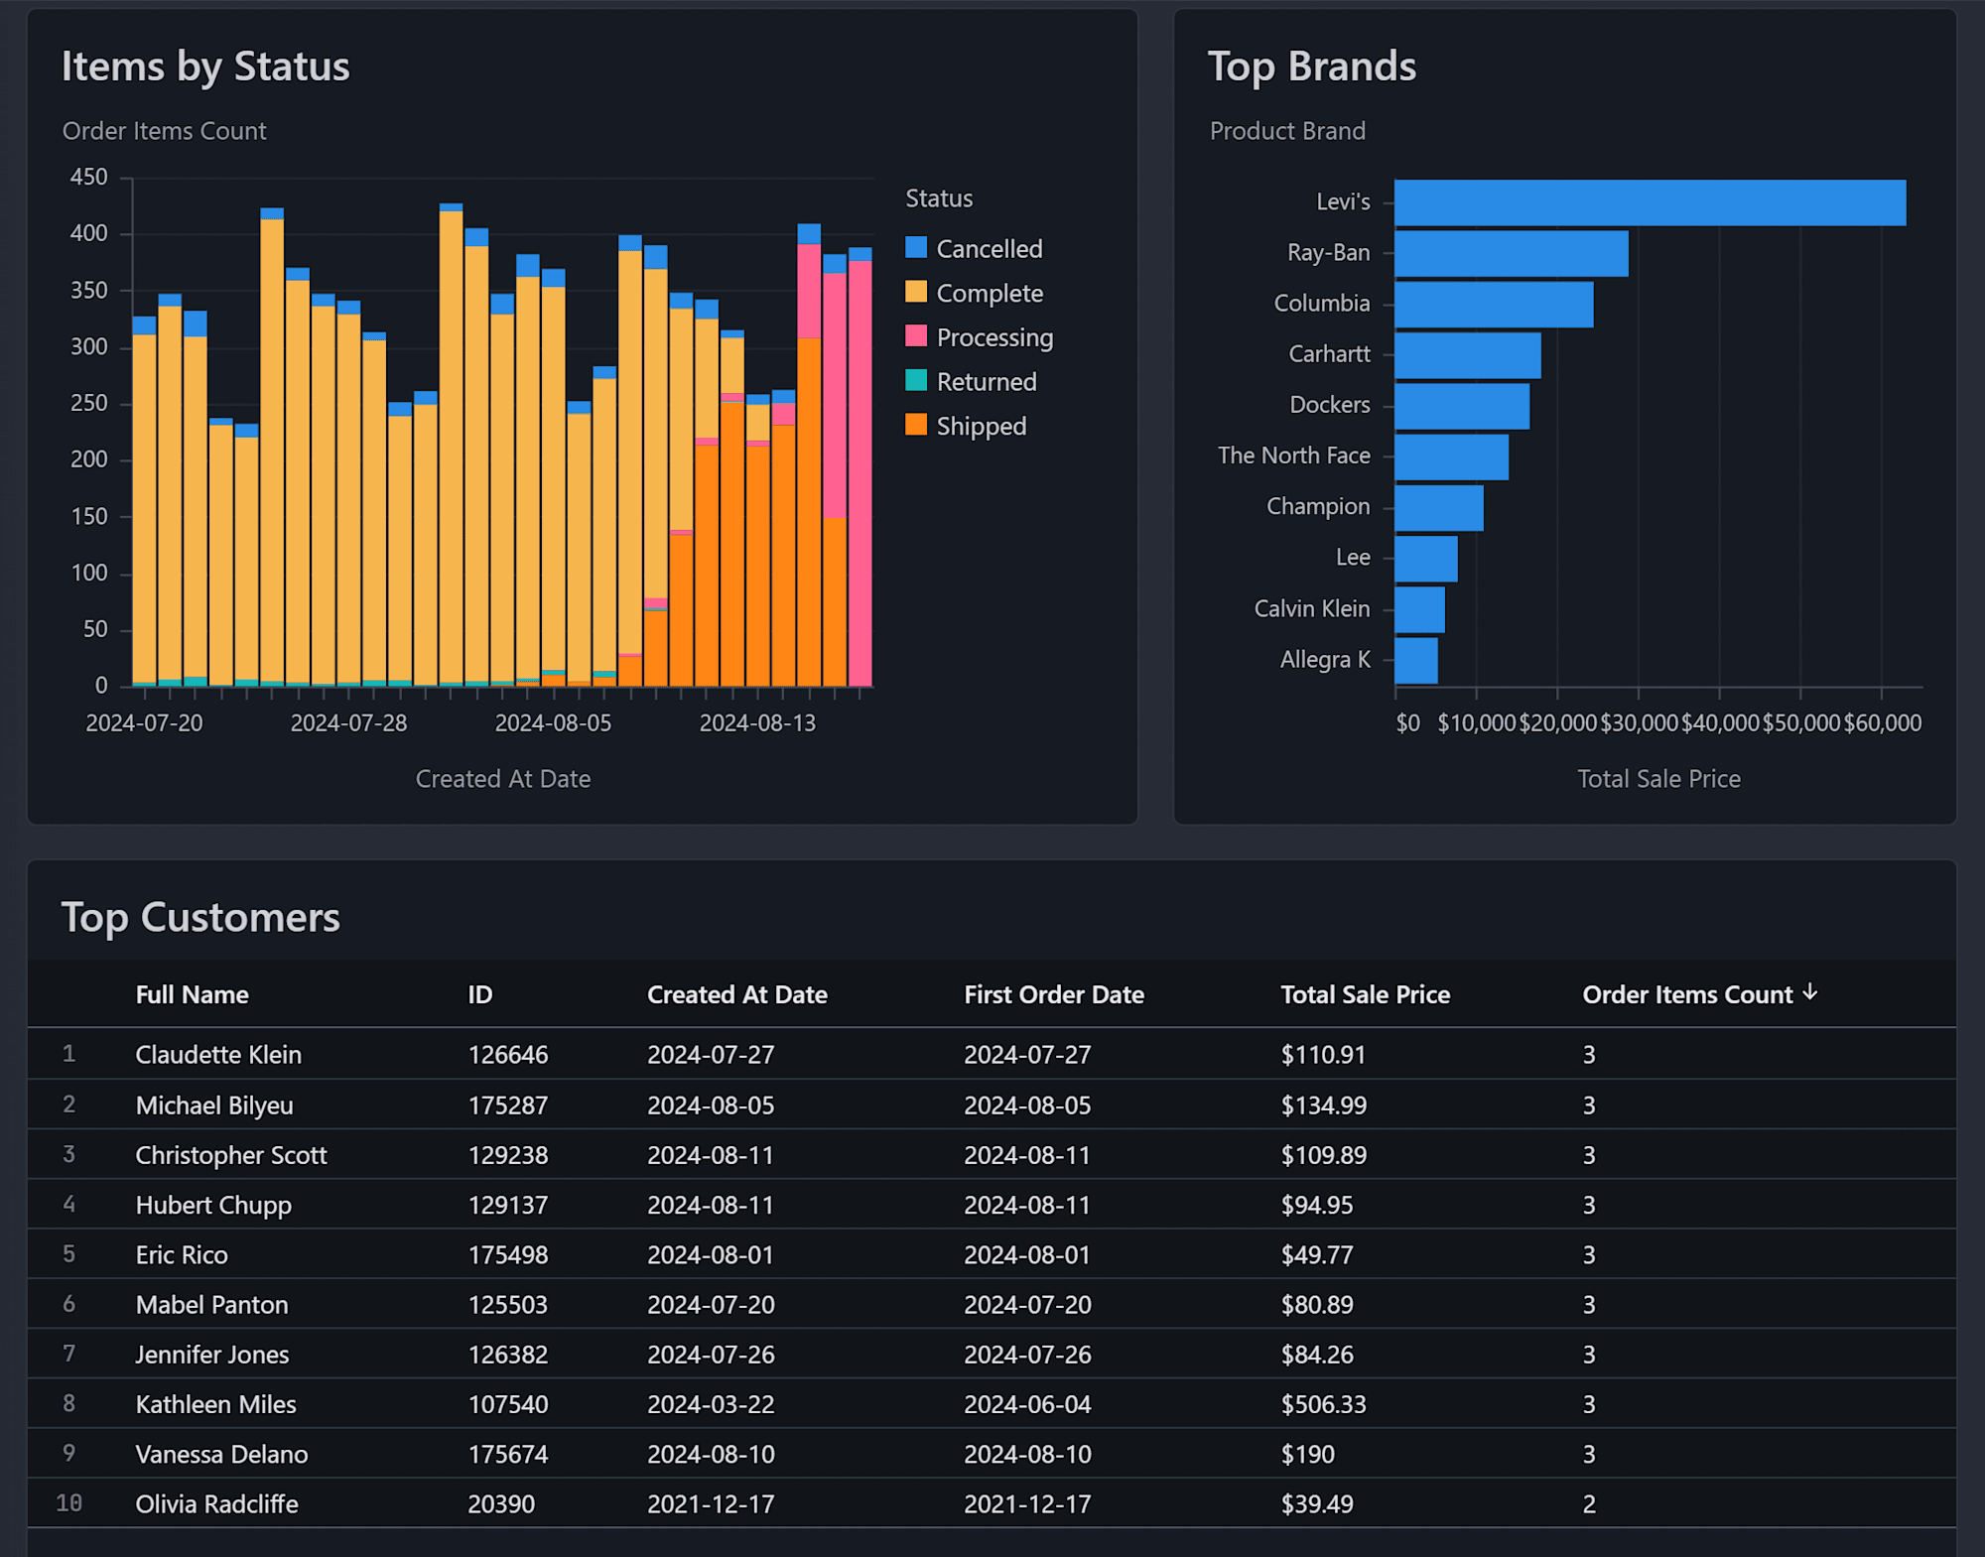Click the Calvin Klein brand label
Image resolution: width=1985 pixels, height=1557 pixels.
[x=1311, y=608]
